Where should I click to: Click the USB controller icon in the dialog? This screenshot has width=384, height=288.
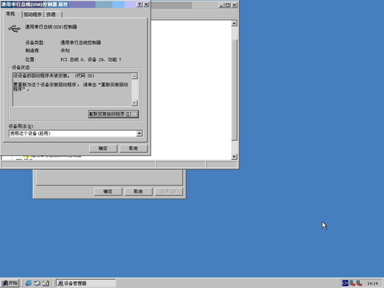pos(14,29)
